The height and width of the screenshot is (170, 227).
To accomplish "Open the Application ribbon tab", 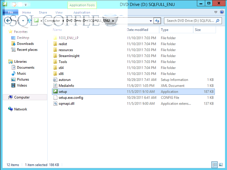I will [82, 12].
